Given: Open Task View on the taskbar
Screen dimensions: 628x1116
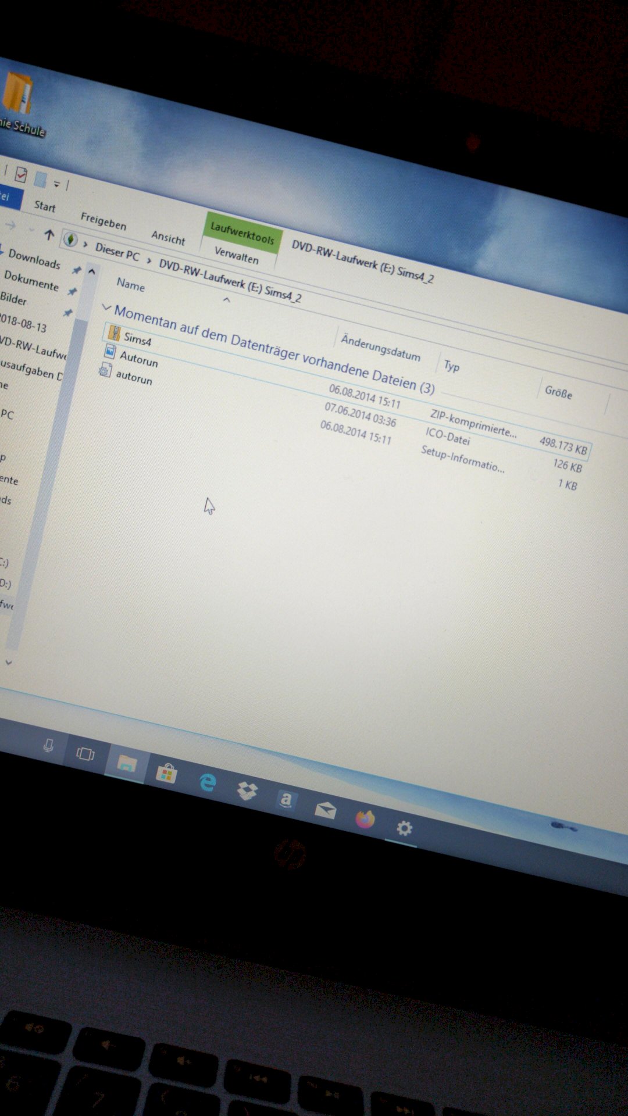Looking at the screenshot, I should (85, 754).
